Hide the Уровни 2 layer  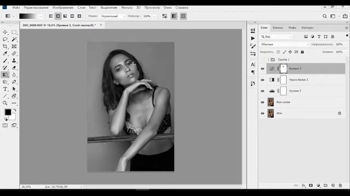coord(262,91)
